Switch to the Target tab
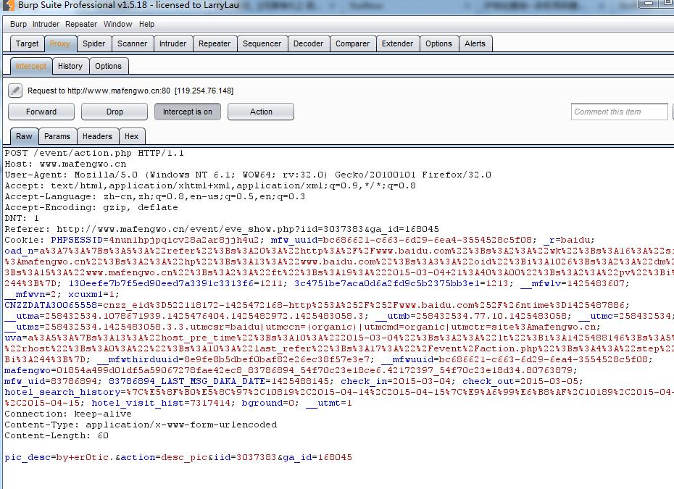This screenshot has height=489, width=674. [x=27, y=43]
